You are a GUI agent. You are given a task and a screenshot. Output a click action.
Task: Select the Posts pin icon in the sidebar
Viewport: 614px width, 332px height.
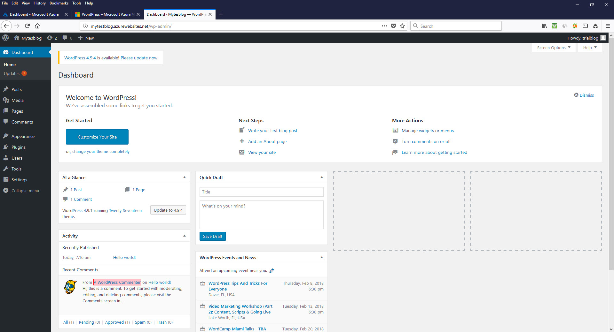6,89
